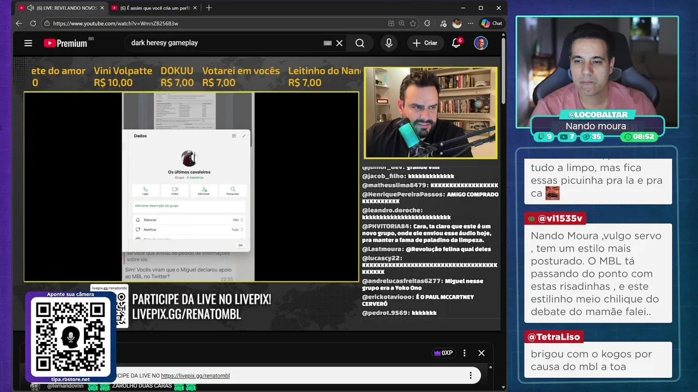The height and width of the screenshot is (392, 698).
Task: Open pinned message three-dot menu
Action: (x=471, y=375)
